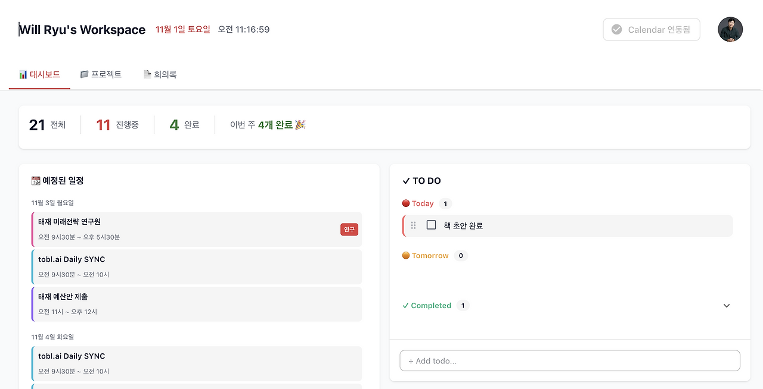
Task: Expand the Completed section chevron
Action: click(x=726, y=305)
